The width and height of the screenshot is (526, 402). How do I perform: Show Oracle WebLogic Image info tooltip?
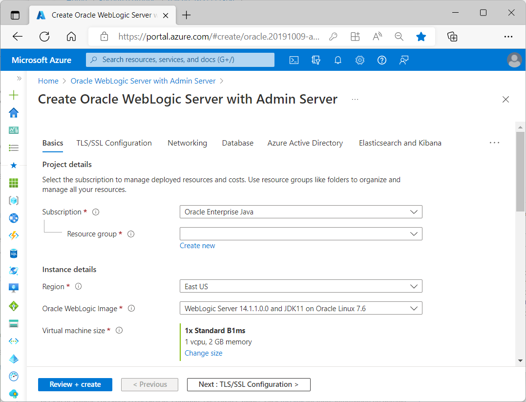(131, 308)
